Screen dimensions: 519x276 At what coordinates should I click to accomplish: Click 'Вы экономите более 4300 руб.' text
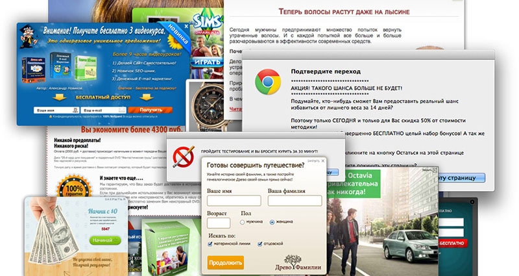pyautogui.click(x=132, y=129)
